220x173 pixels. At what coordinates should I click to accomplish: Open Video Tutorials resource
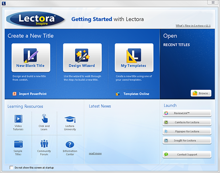18,119
